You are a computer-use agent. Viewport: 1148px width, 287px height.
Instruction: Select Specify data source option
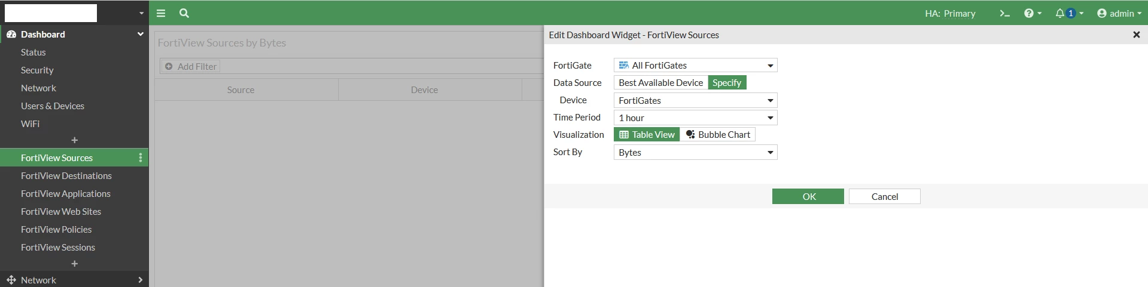[727, 83]
